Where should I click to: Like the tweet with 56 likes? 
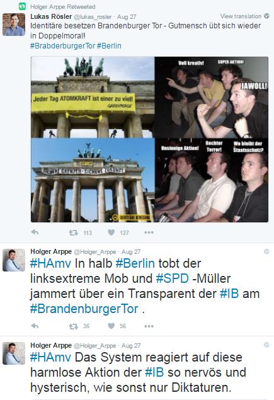point(111,326)
